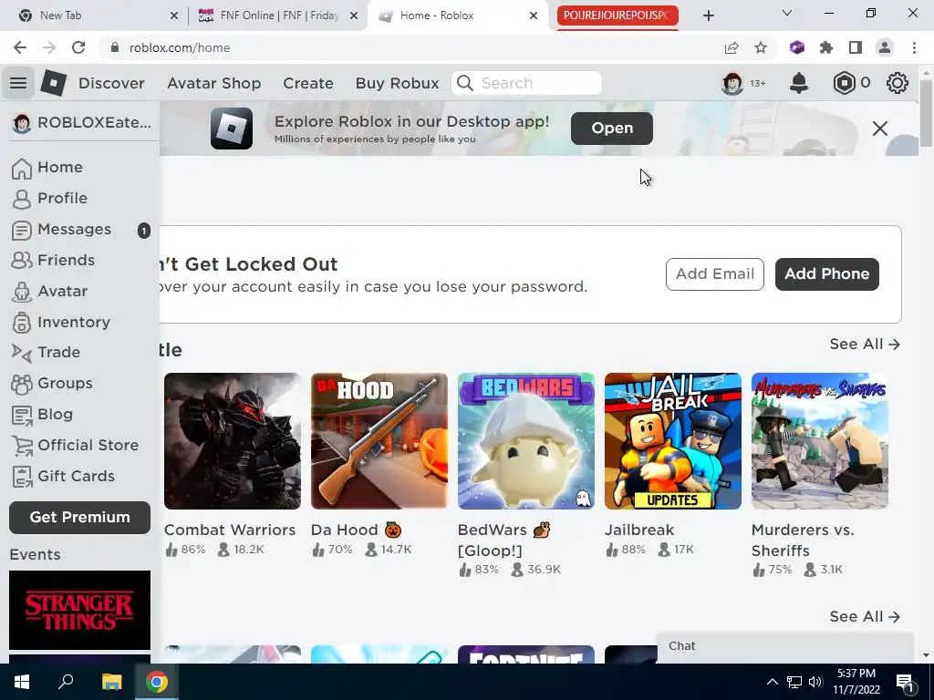
Task: Toggle the hamburger navigation menu
Action: tap(18, 83)
